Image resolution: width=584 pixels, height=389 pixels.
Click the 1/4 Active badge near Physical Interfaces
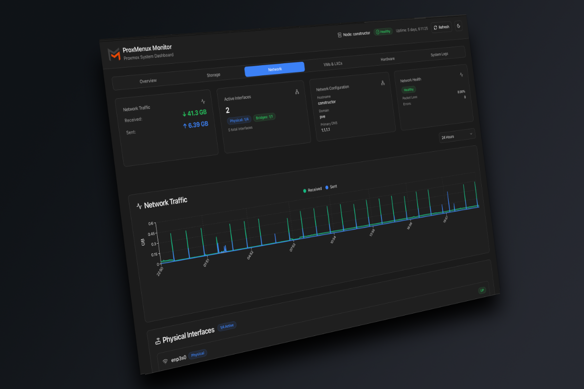(x=228, y=325)
